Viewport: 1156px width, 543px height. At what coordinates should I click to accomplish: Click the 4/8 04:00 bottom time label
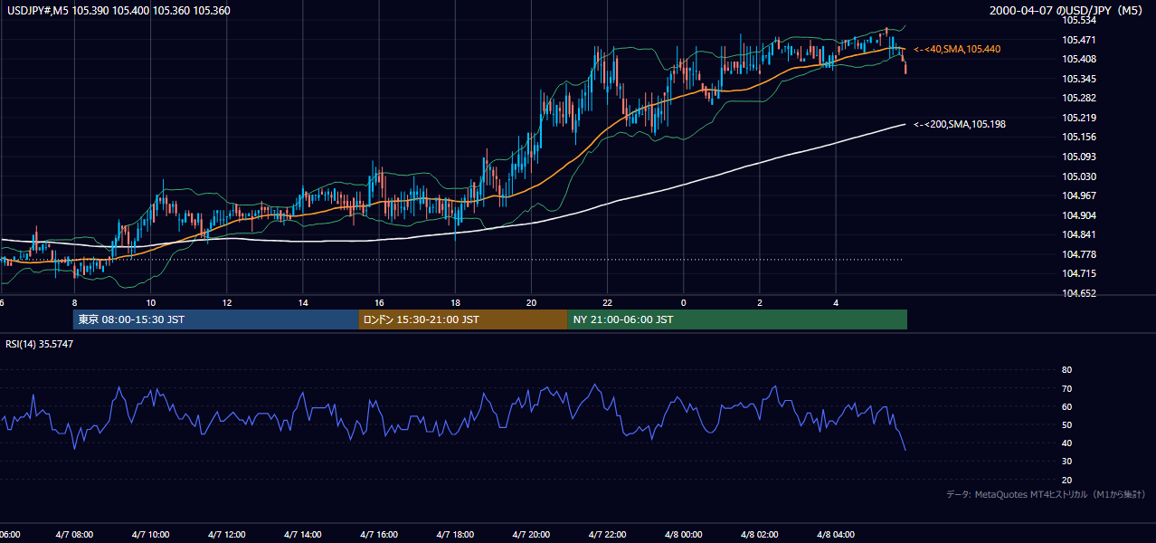[836, 535]
